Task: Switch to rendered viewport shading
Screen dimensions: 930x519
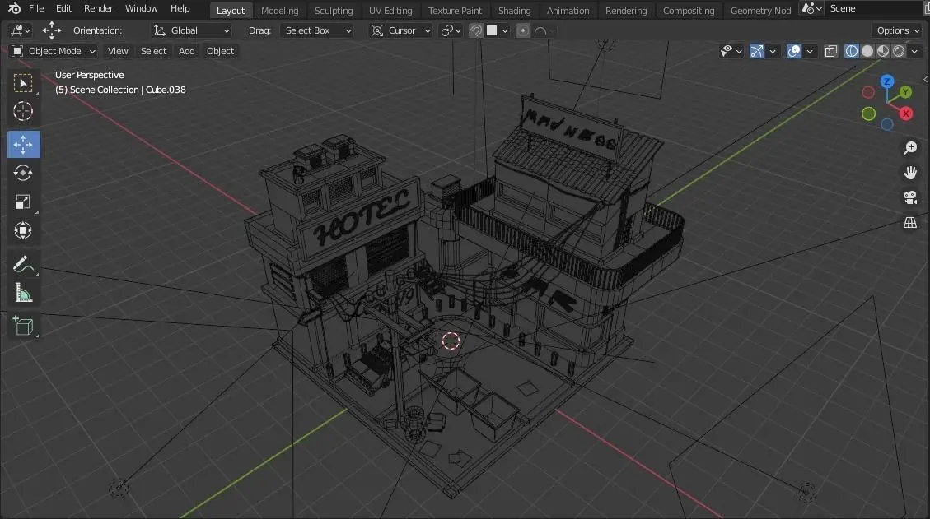Action: (900, 52)
